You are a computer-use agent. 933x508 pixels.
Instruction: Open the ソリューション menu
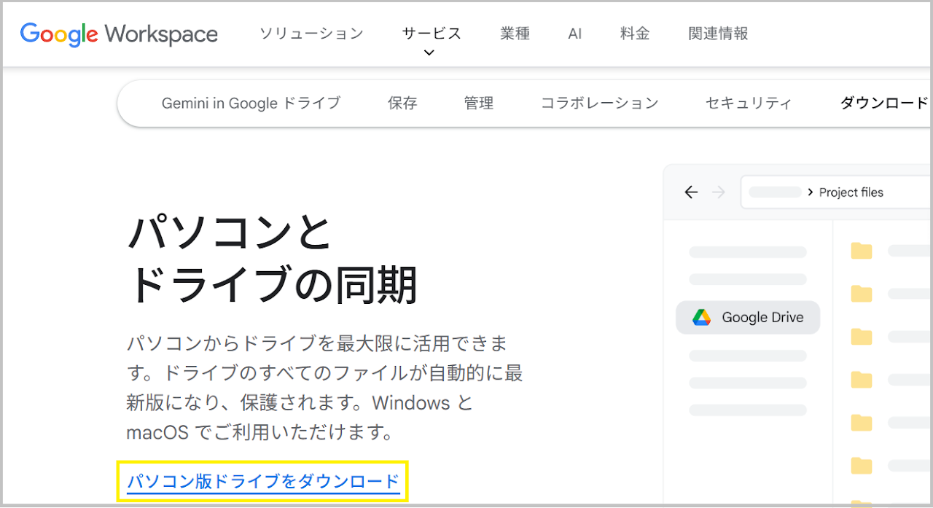point(311,34)
